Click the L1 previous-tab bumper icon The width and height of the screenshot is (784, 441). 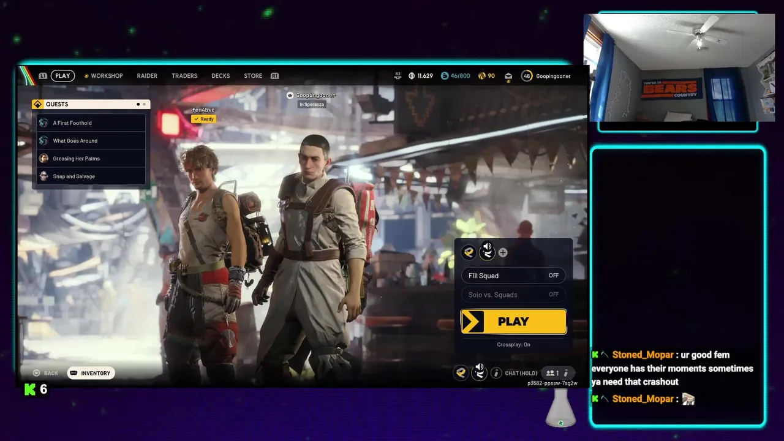43,76
